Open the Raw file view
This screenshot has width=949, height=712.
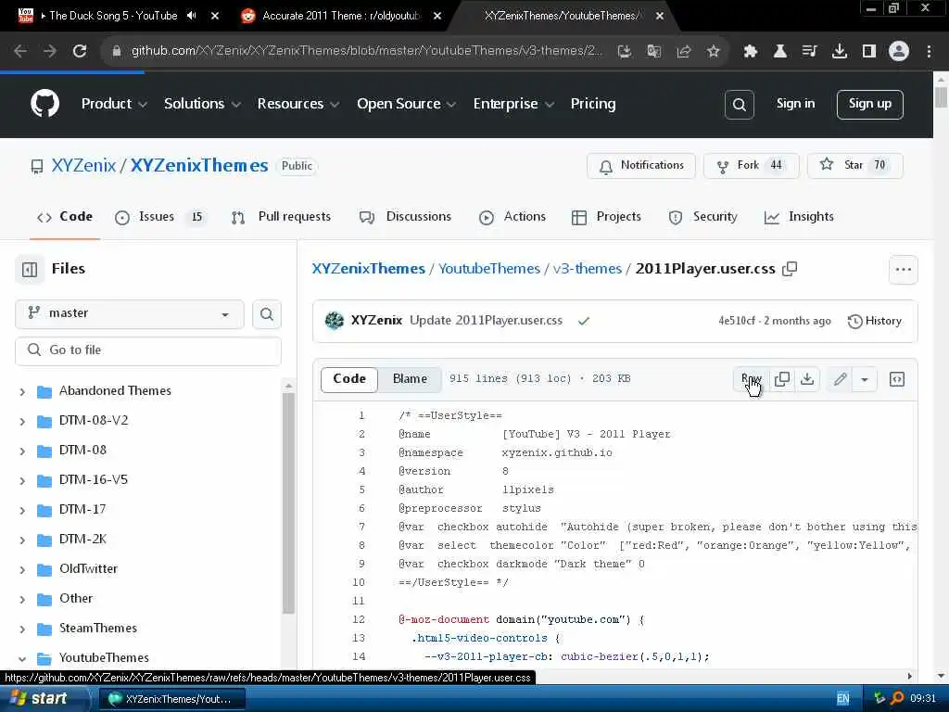click(x=751, y=379)
